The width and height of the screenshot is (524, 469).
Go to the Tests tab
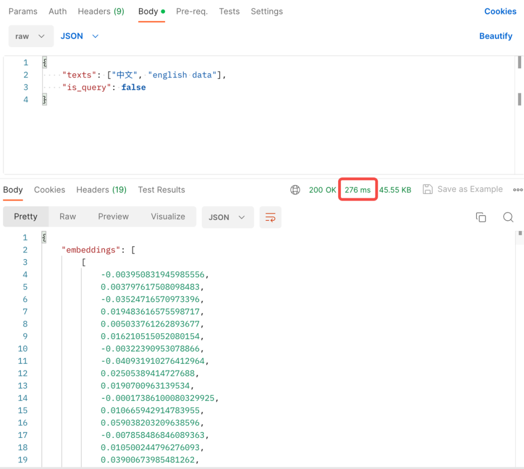(x=229, y=11)
